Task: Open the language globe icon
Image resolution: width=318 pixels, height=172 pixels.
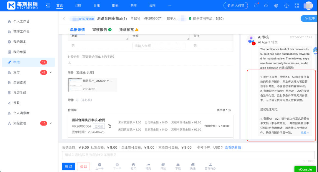Action: point(276,6)
